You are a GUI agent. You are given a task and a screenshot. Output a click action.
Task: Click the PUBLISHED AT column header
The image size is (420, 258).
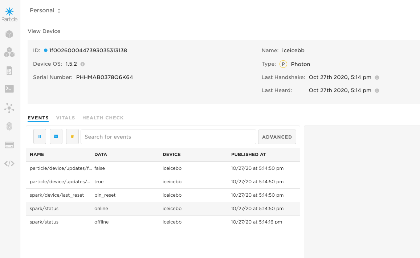coord(249,155)
